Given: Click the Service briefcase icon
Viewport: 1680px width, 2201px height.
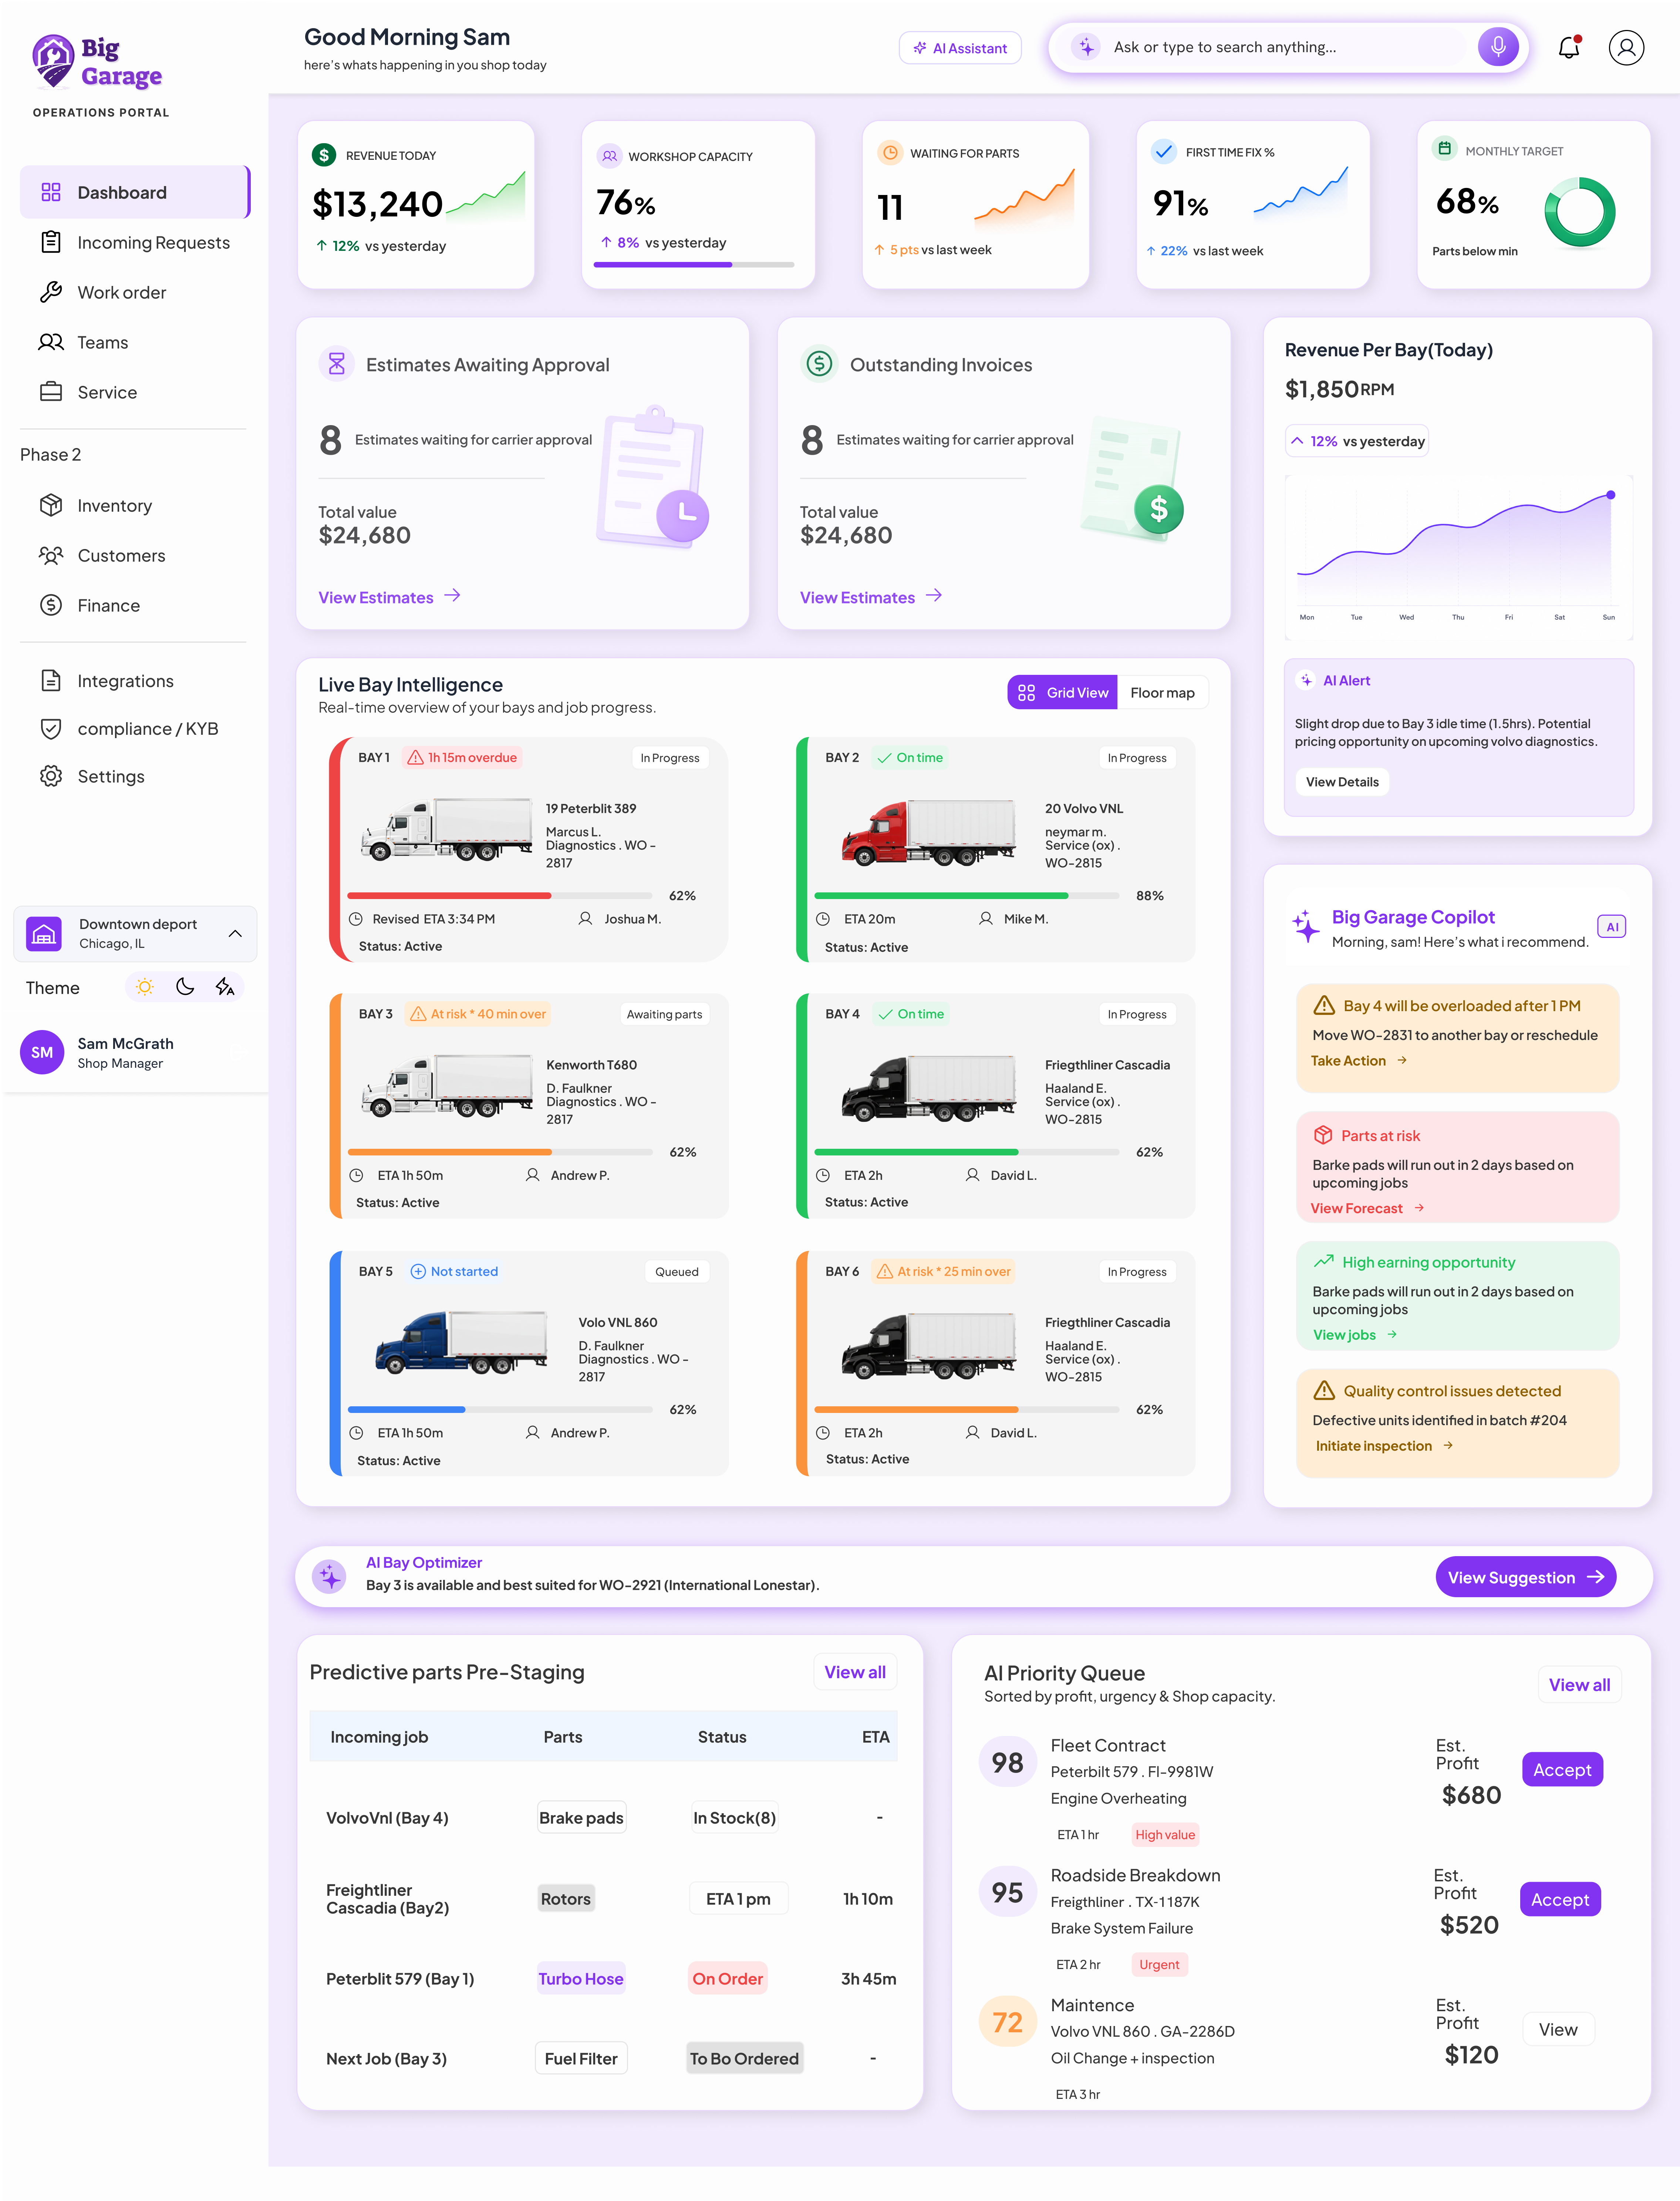Looking at the screenshot, I should [51, 392].
